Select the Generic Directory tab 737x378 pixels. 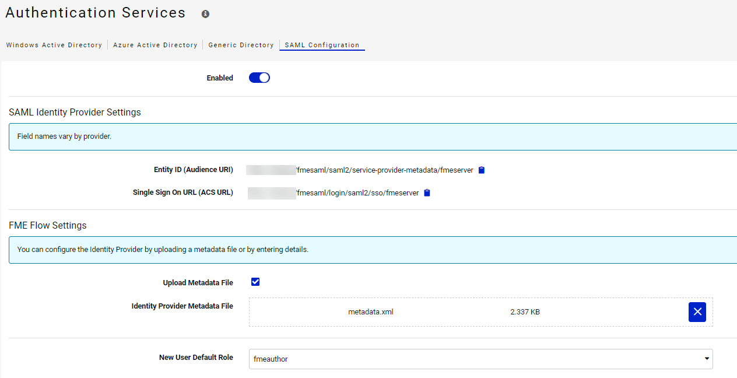click(x=241, y=45)
